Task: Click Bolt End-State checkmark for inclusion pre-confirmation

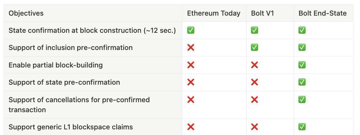Action: click(x=302, y=47)
